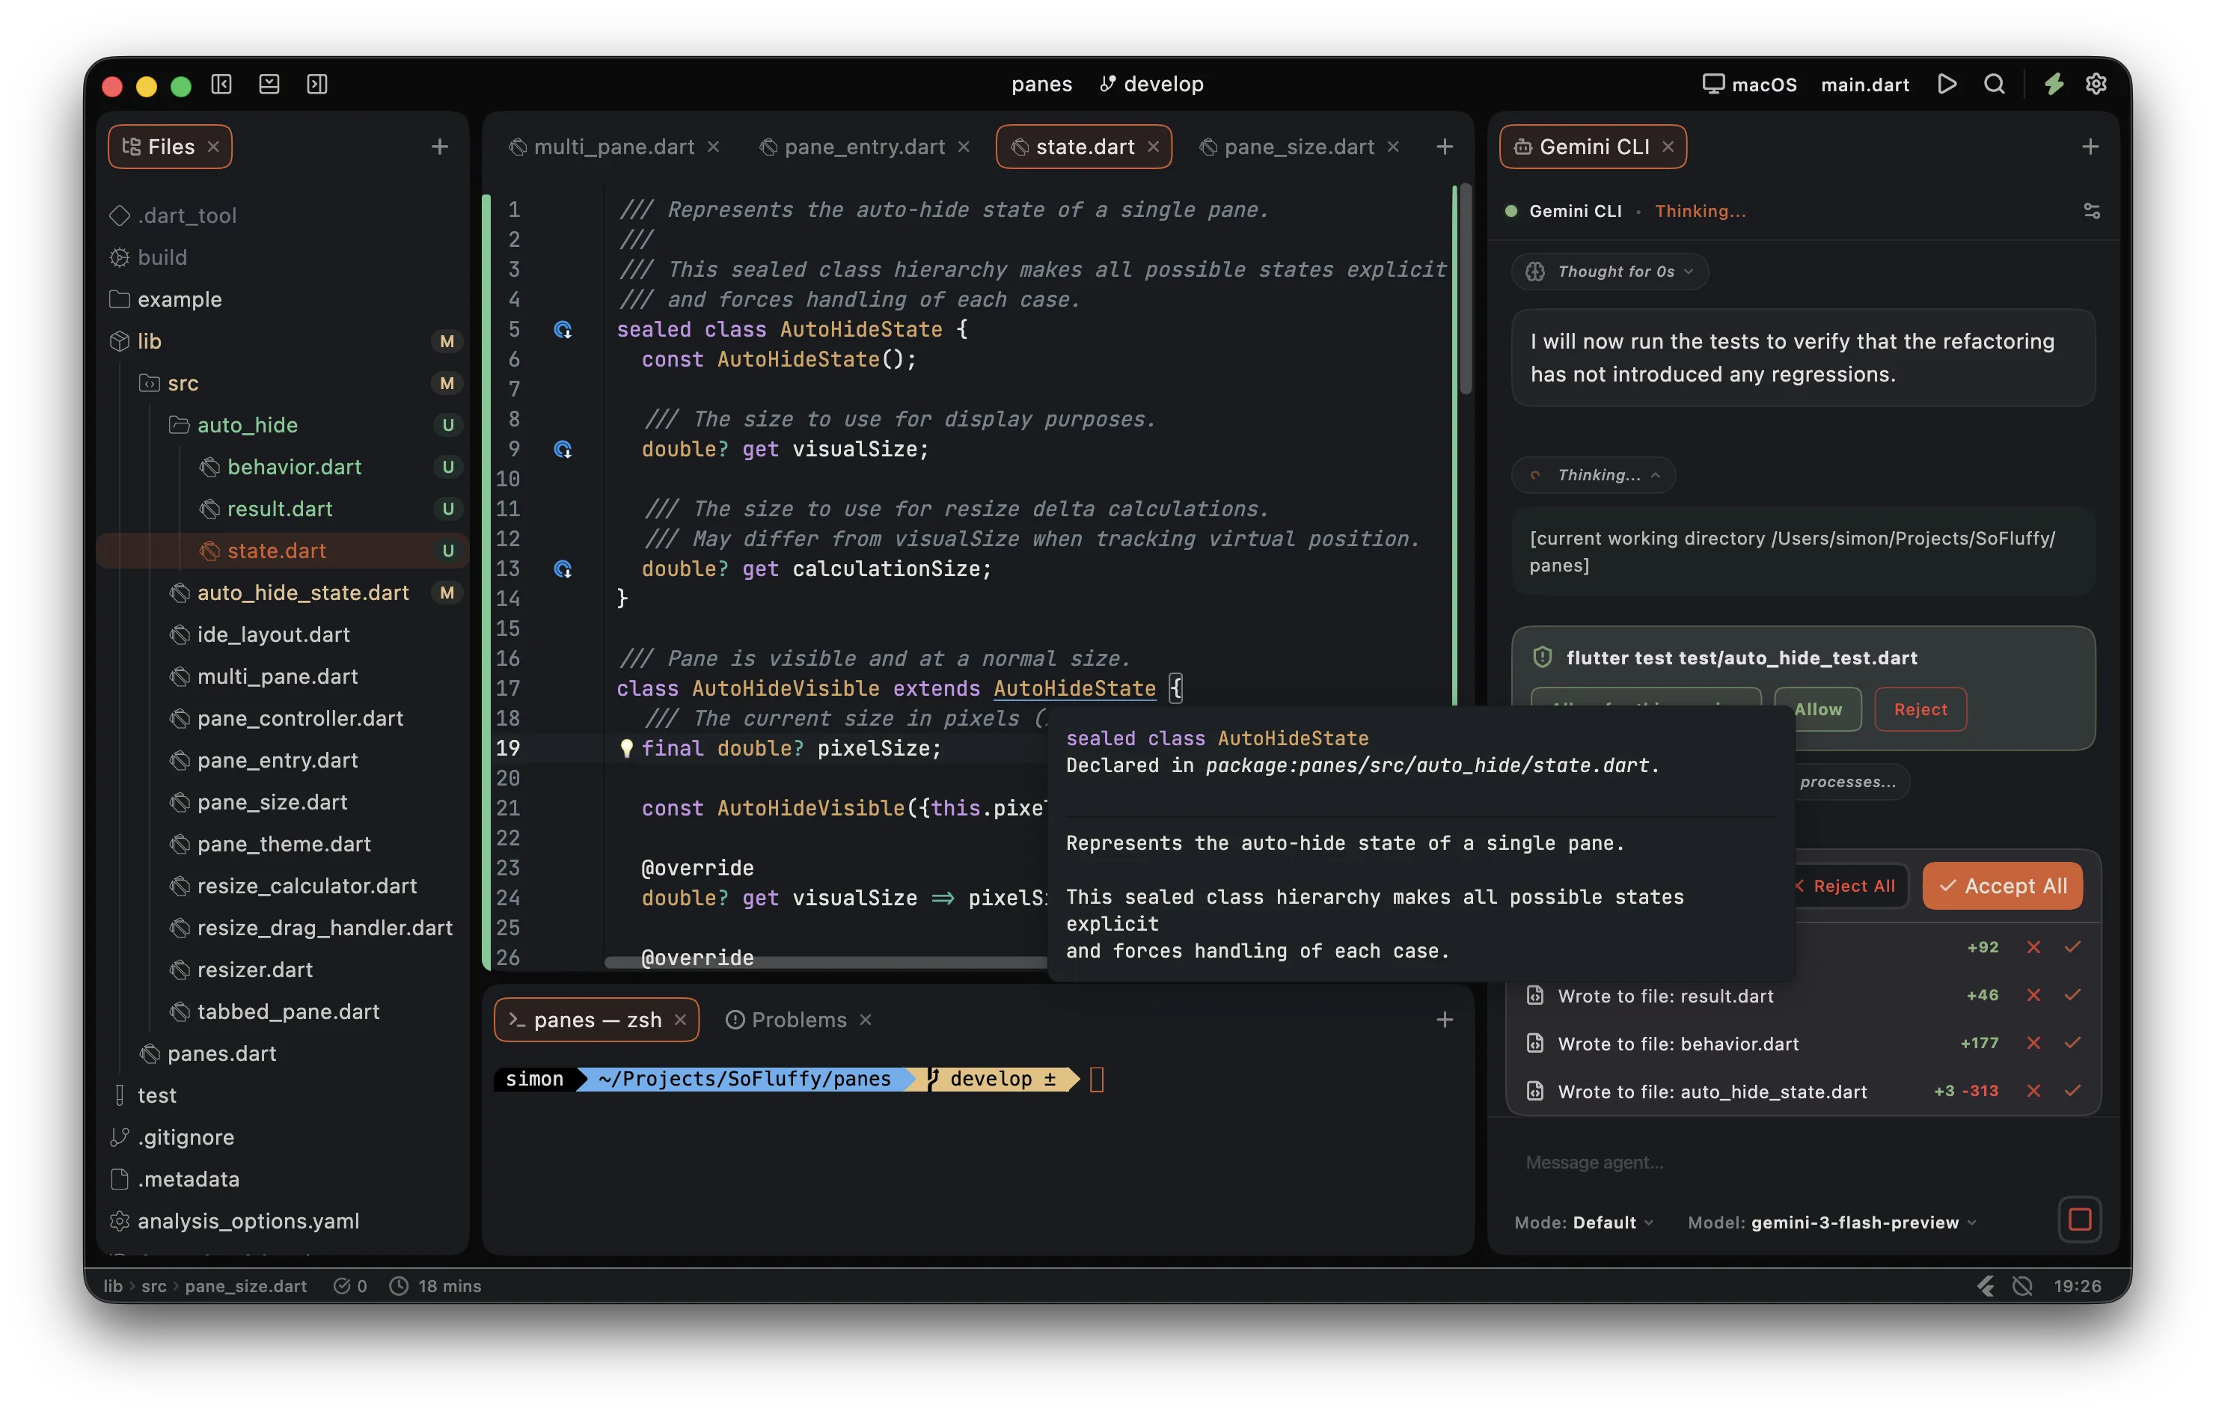Viewport: 2216px width, 1414px height.
Task: Open the Model gemini-3-flash-preview dropdown
Action: (x=1831, y=1222)
